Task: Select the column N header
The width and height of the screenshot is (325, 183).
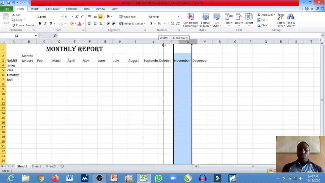Action: tap(220, 41)
